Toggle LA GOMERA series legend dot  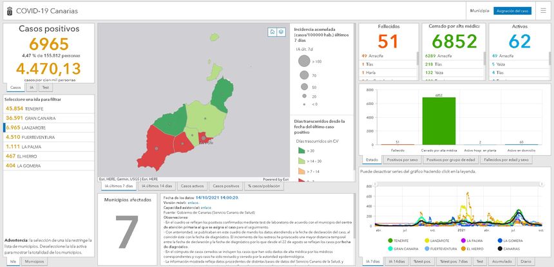(501, 241)
